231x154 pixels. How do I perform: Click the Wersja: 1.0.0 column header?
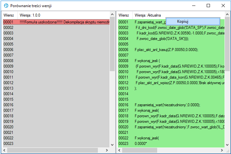click(64, 15)
